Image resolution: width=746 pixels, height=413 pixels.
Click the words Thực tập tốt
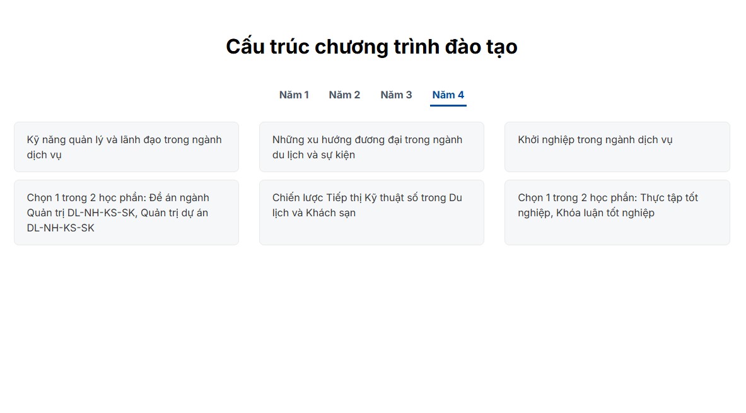pos(669,198)
